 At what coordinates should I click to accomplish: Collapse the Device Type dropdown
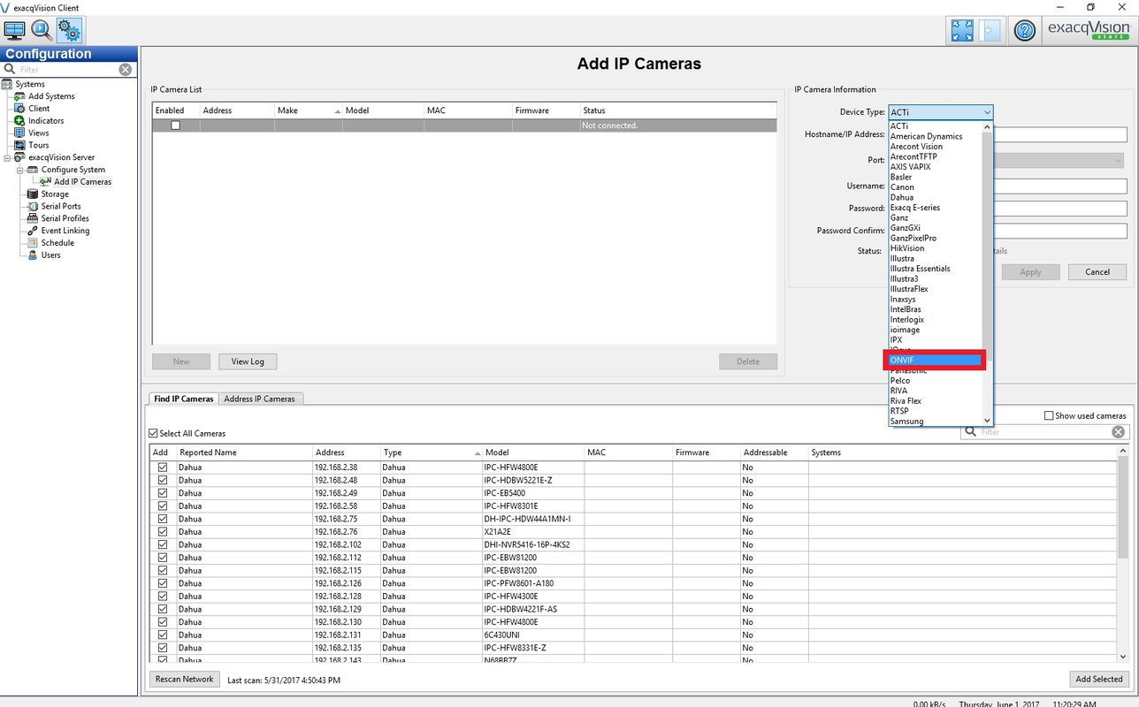pyautogui.click(x=986, y=112)
